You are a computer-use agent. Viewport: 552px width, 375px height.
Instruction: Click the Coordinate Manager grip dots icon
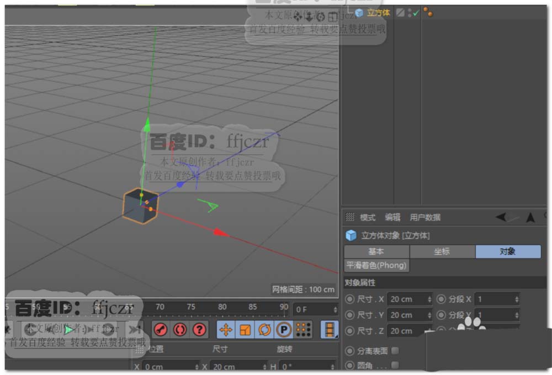tap(140, 349)
